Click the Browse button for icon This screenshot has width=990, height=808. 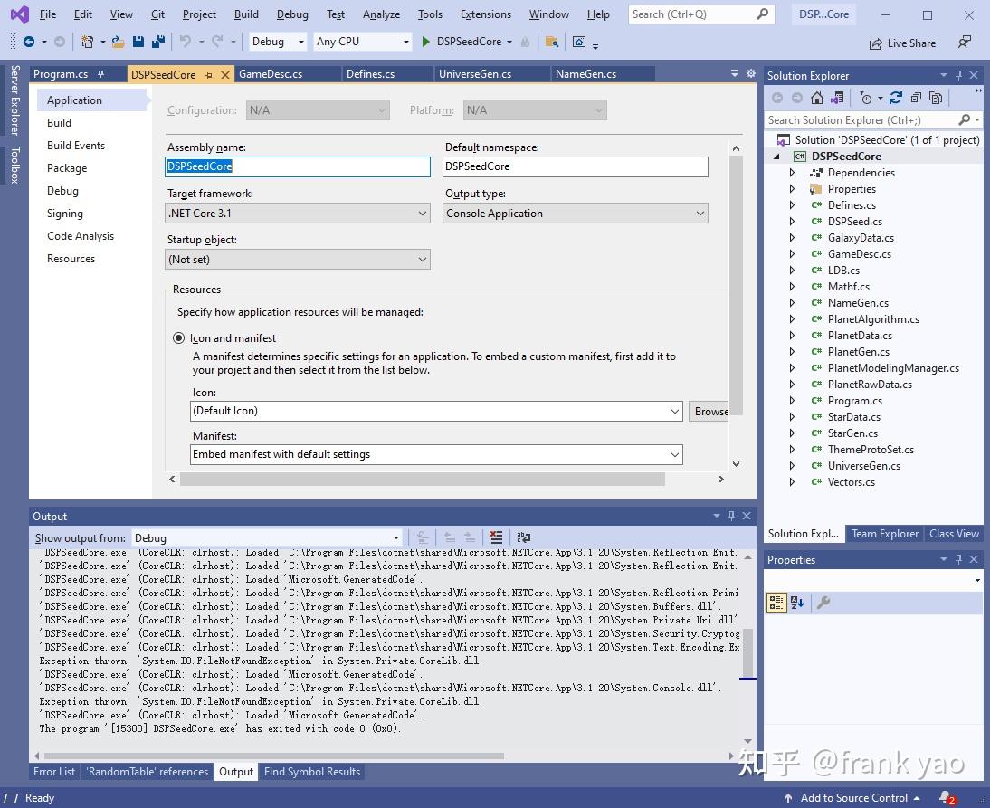[711, 411]
